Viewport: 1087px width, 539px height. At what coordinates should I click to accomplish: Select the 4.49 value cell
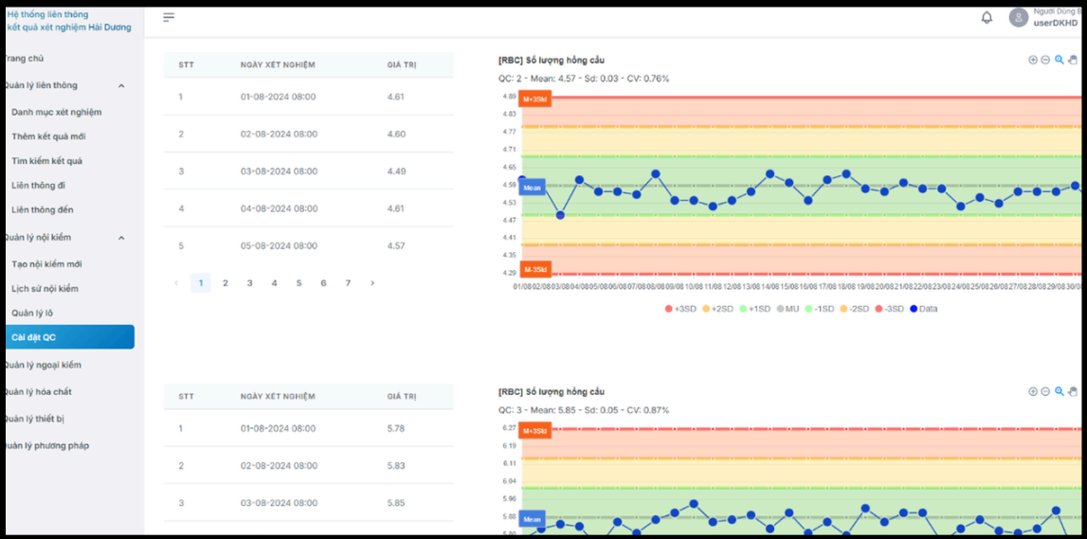pyautogui.click(x=396, y=171)
